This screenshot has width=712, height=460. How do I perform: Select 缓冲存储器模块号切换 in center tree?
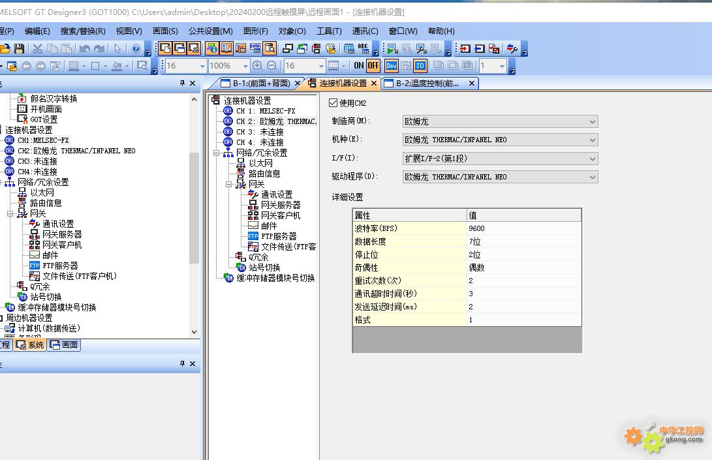coord(275,278)
